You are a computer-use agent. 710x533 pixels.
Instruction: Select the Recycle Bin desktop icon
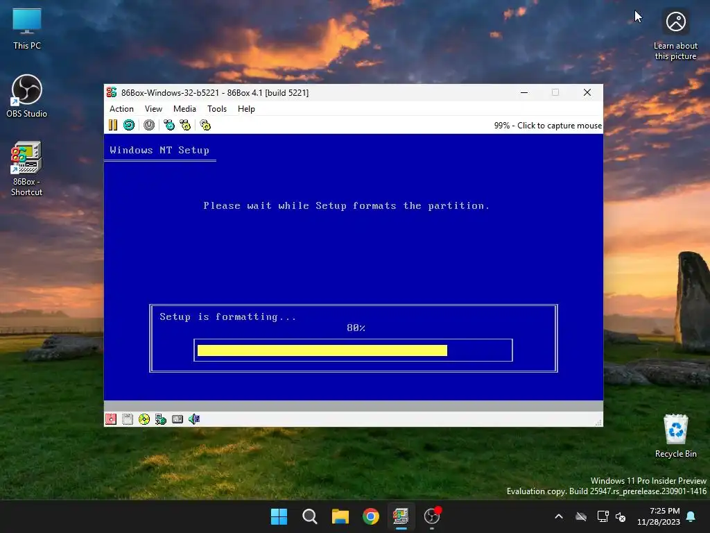[675, 436]
